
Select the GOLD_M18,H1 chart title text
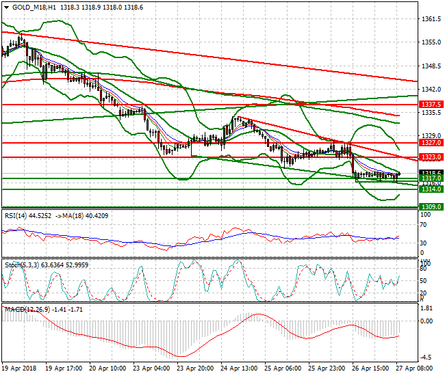34,8
